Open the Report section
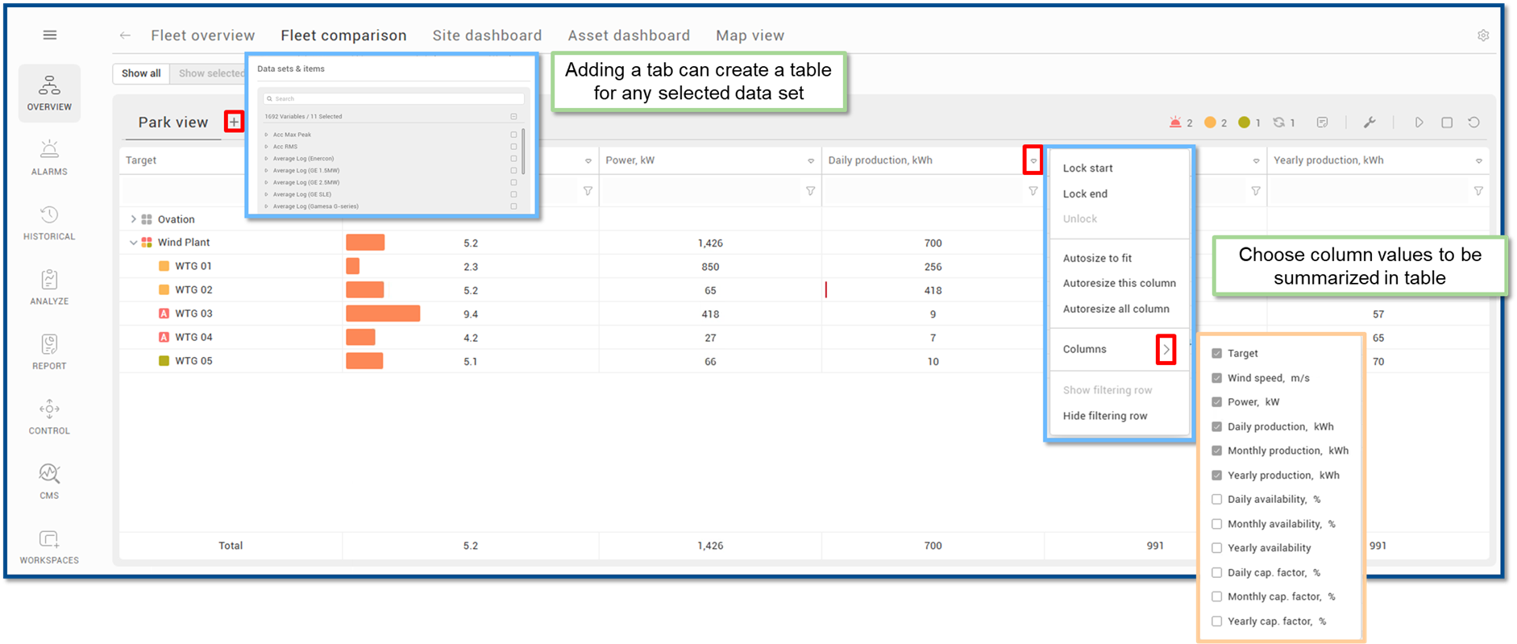The width and height of the screenshot is (1517, 644). point(49,351)
